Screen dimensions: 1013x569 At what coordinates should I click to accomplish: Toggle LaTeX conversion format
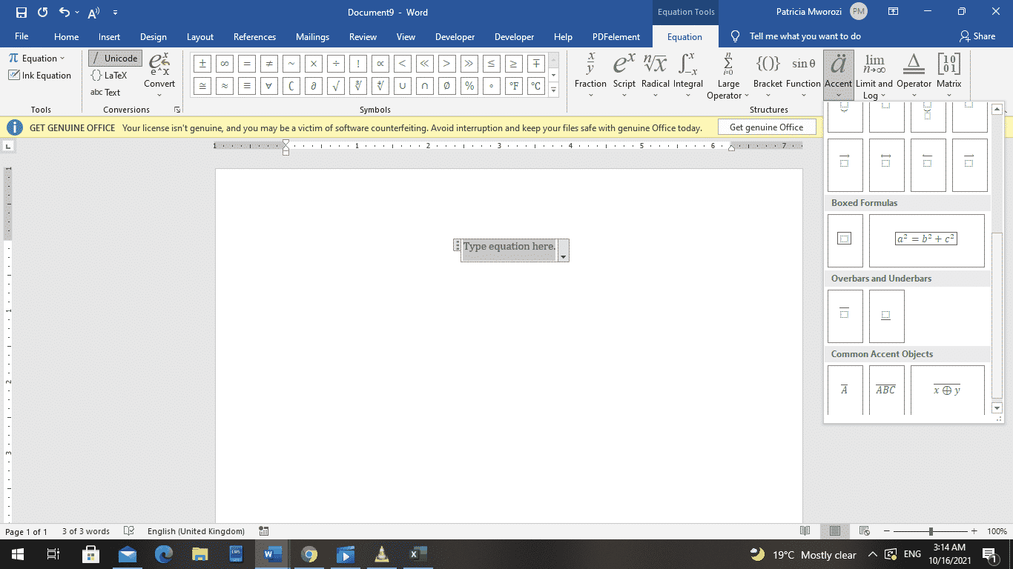(109, 75)
